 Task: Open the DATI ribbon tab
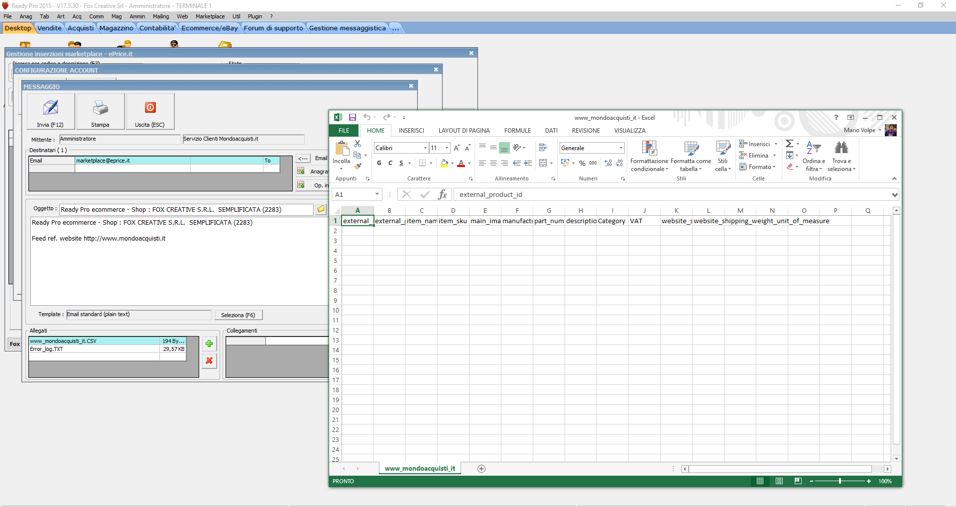pos(551,131)
